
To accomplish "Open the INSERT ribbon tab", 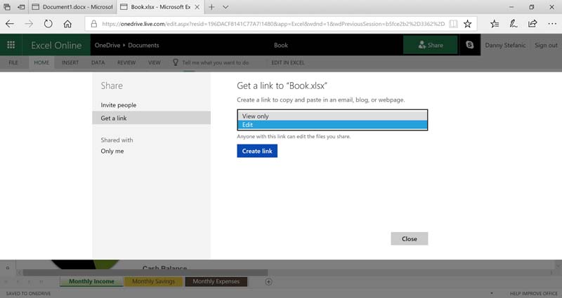I will click(70, 62).
